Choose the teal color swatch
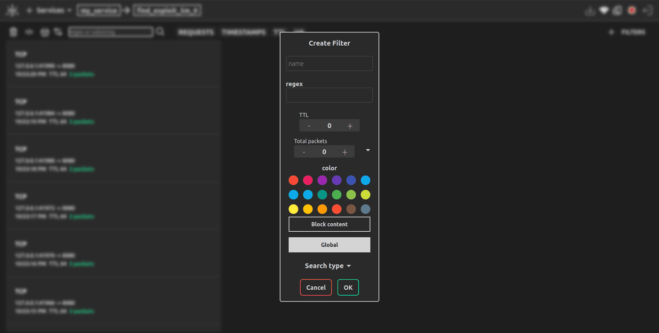Screen dimensions: 659x333 (x=322, y=195)
